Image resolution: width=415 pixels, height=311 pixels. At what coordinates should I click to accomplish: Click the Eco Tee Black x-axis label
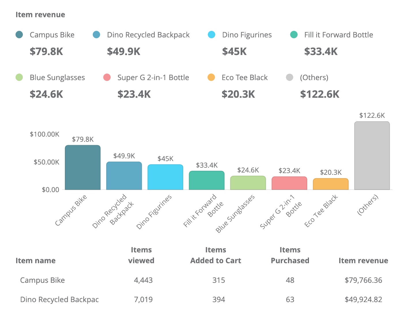point(321,211)
